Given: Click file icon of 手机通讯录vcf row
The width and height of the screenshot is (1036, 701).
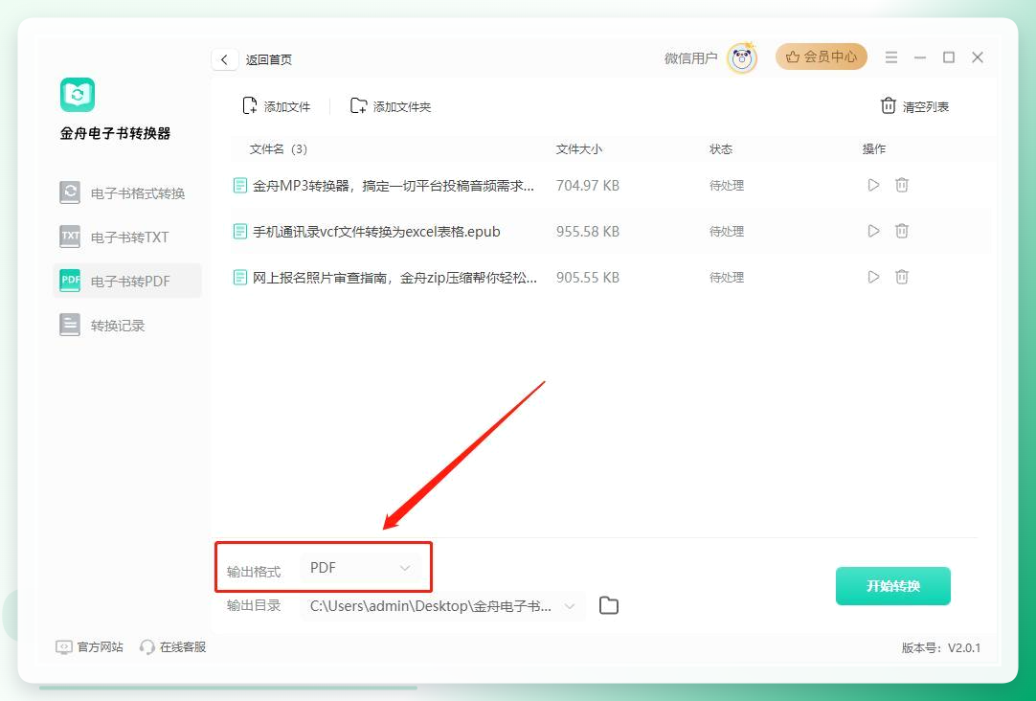Looking at the screenshot, I should pyautogui.click(x=239, y=231).
